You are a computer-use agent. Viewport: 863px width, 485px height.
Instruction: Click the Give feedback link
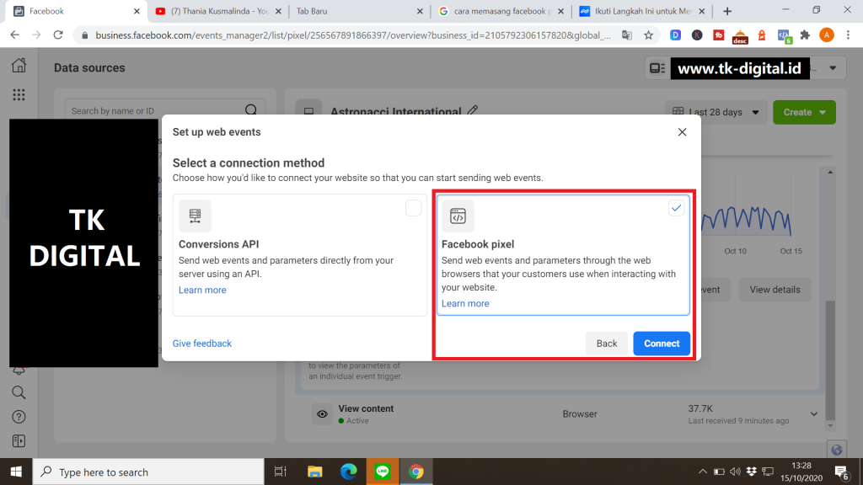(x=202, y=344)
